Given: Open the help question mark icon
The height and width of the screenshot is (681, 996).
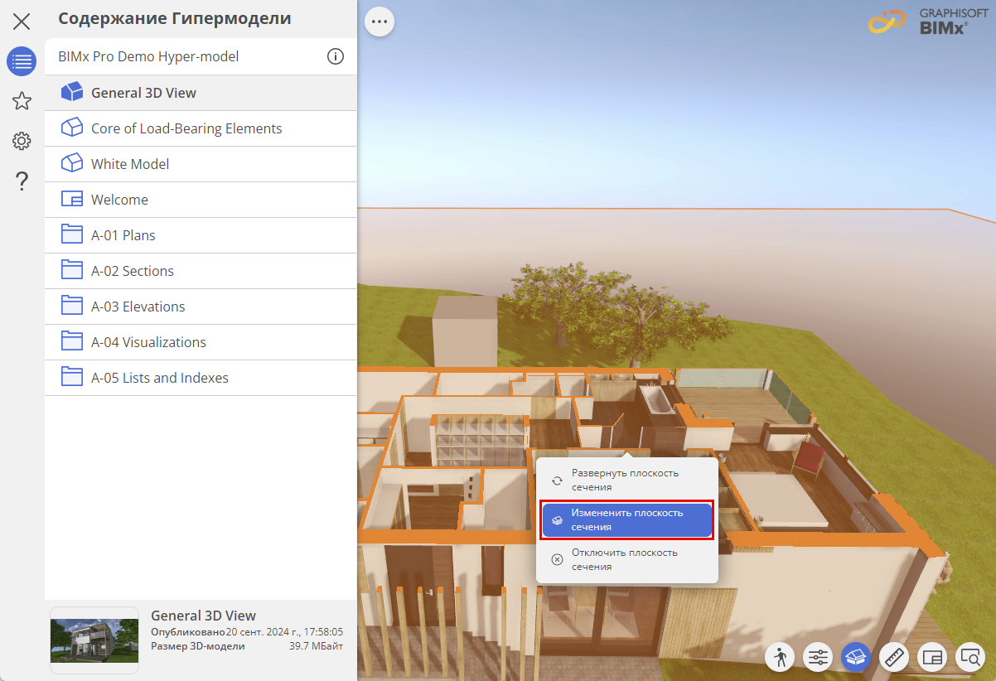Looking at the screenshot, I should [x=22, y=181].
